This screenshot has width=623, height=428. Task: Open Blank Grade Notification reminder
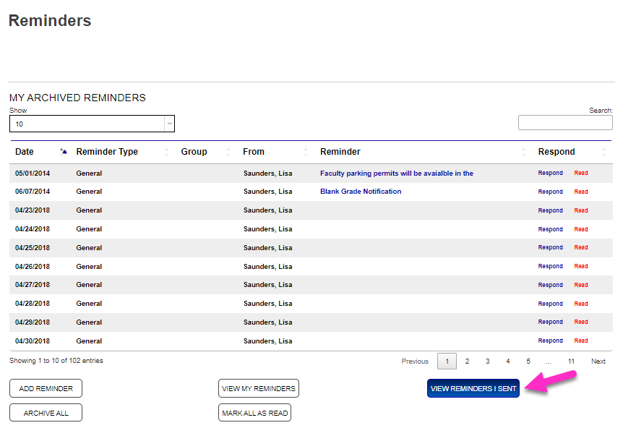point(361,192)
